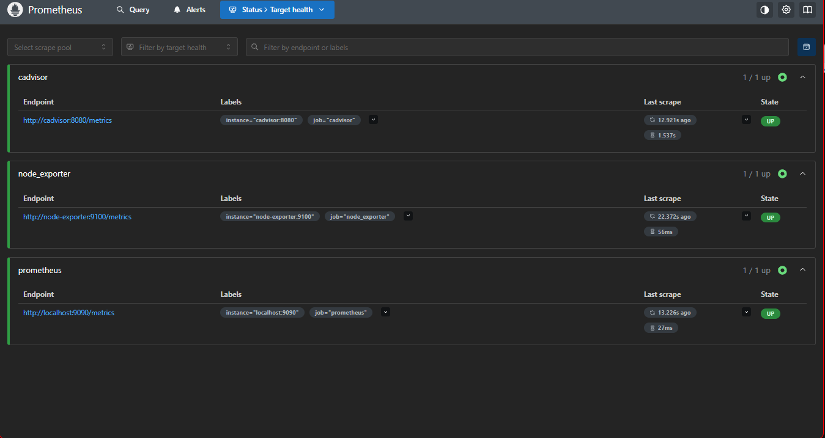Focus the Filter by endpoint or labels field
Screen dimensions: 825x438
[x=517, y=47]
